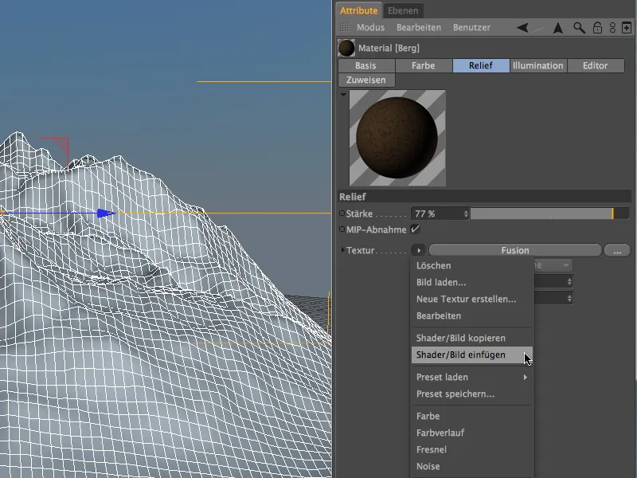This screenshot has width=637, height=478.
Task: Click the mode lock circles icon
Action: point(612,28)
